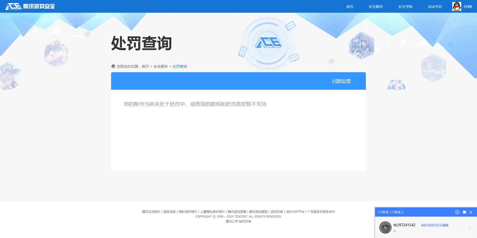The image size is (477, 238).
Task: Click the chat popup settings target icon
Action: 457,212
